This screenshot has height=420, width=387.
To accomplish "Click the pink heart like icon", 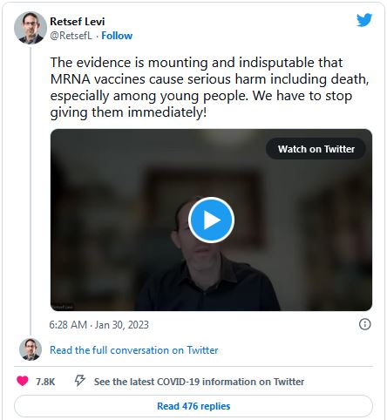I will click(23, 381).
